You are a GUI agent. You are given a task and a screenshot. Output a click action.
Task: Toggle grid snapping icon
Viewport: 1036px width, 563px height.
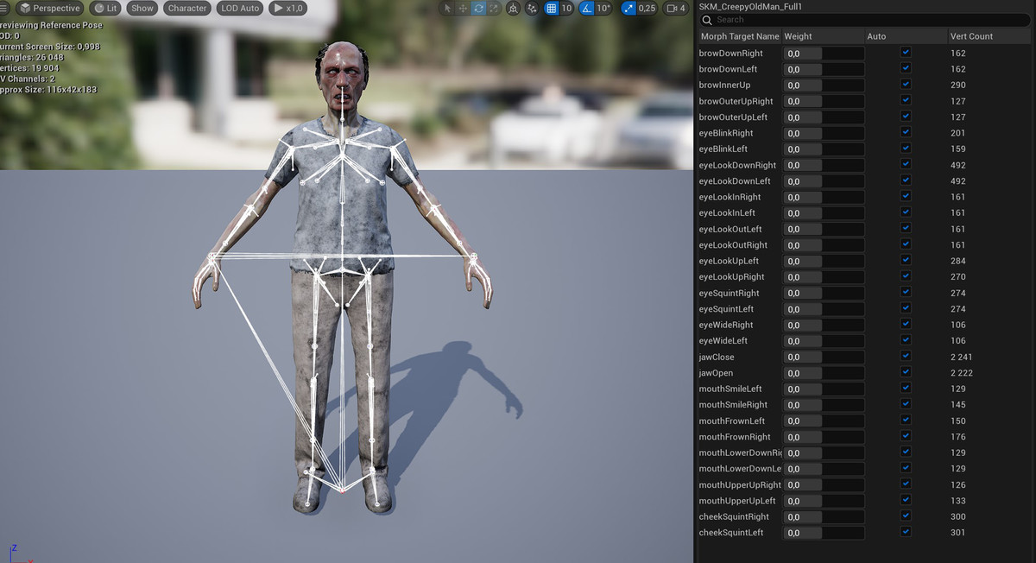[x=552, y=8]
